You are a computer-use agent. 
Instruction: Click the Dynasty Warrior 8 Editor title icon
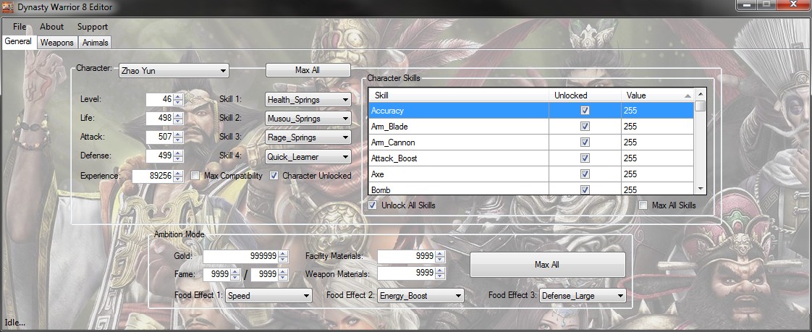click(8, 7)
